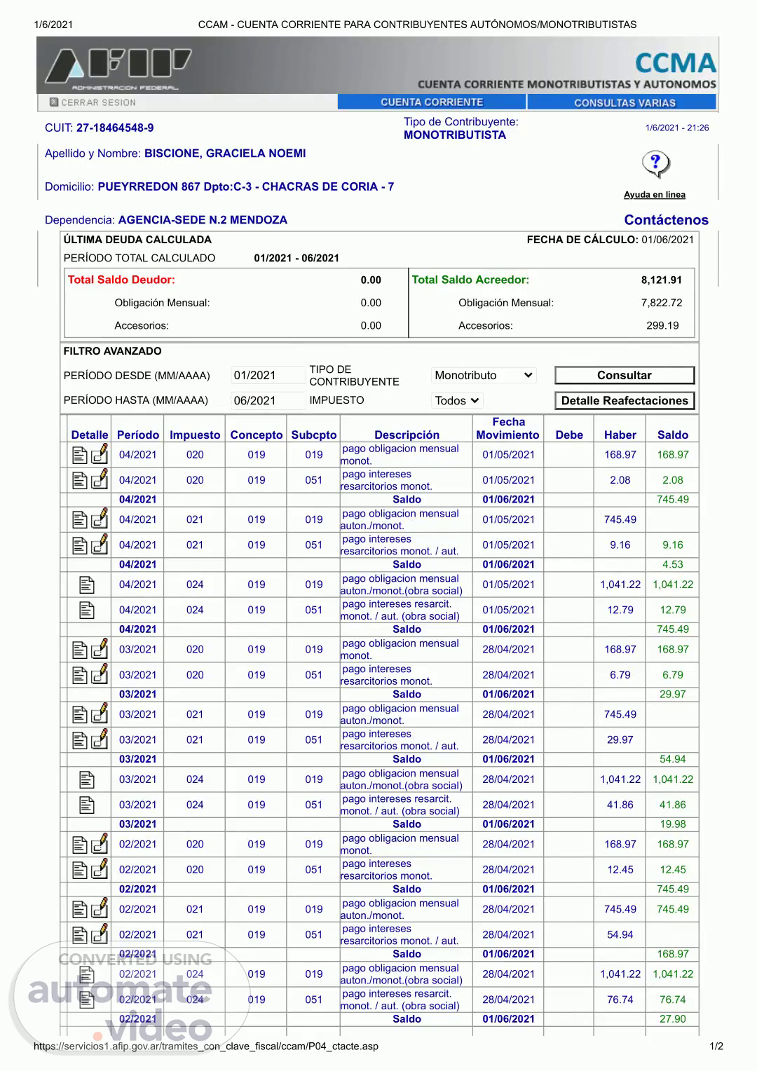Click the MONOTRIBUTISTA contributor type text
Viewport: 757px width, 1071px height.
point(455,135)
